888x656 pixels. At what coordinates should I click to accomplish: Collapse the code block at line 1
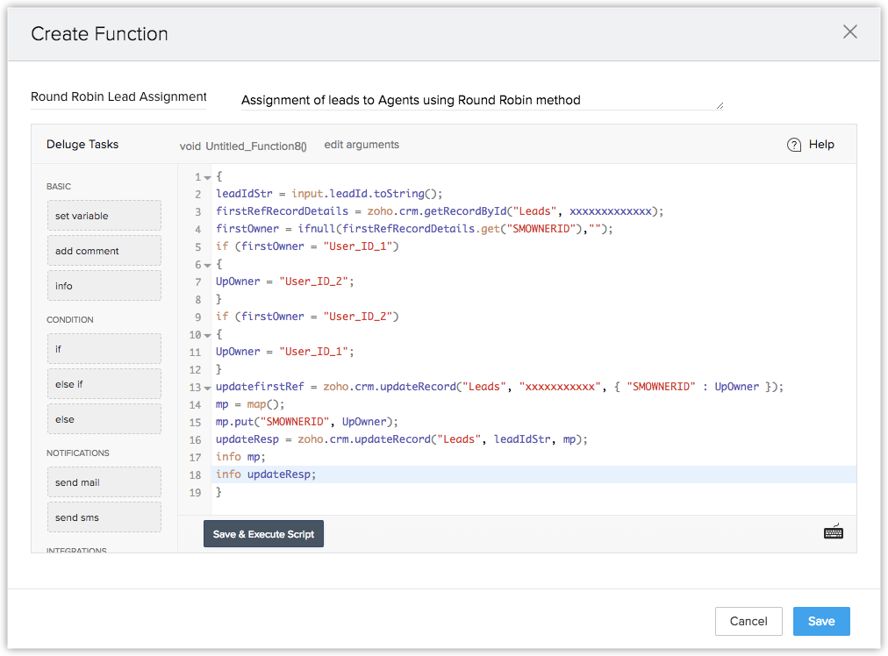pyautogui.click(x=207, y=177)
